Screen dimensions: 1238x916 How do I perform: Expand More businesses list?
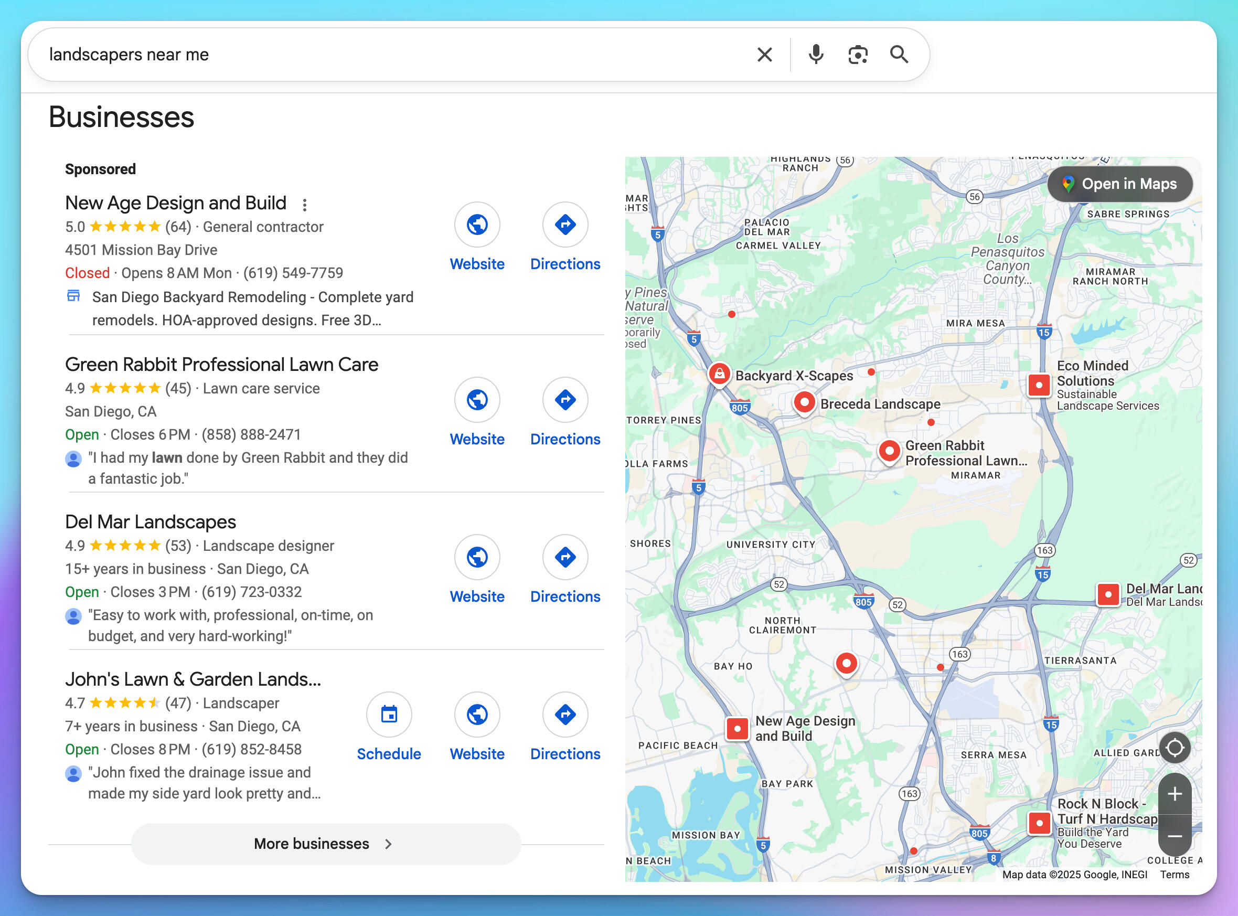click(326, 844)
